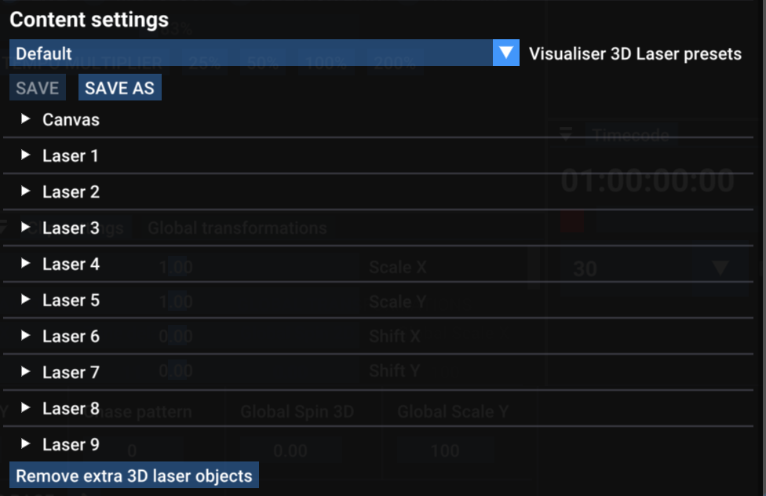This screenshot has height=496, width=766.
Task: Expand the Laser 1 disclosure triangle
Action: pos(26,155)
